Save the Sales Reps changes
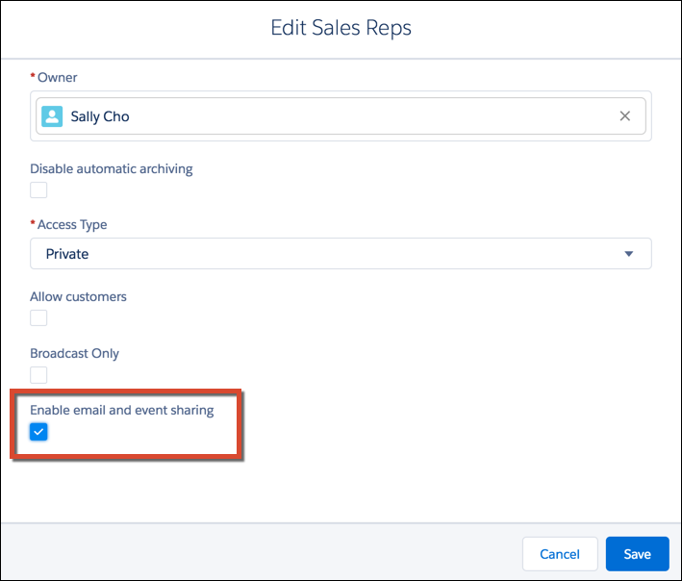 click(637, 554)
